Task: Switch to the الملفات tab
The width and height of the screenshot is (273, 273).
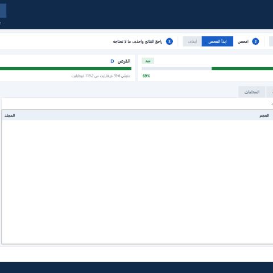Action: 251,92
